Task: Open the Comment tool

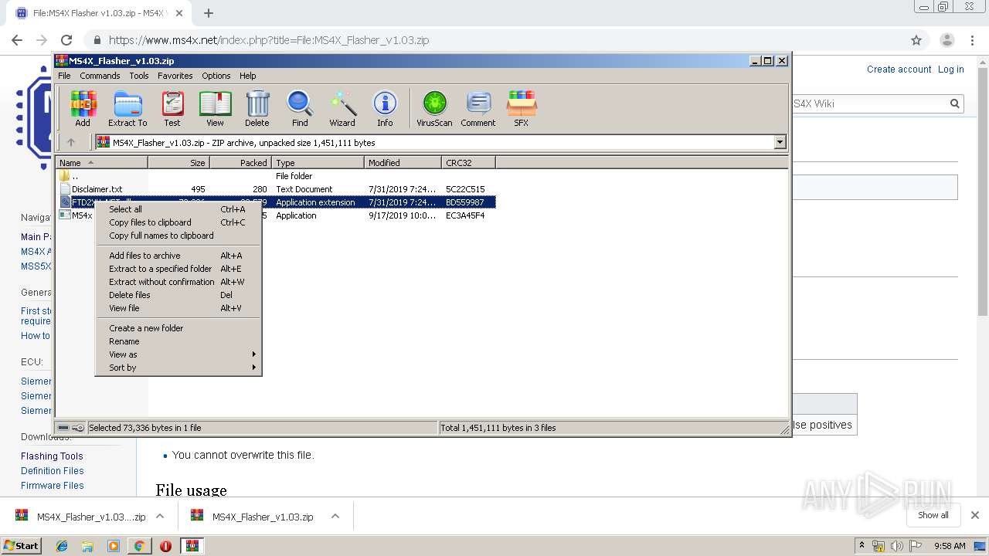Action: point(478,108)
